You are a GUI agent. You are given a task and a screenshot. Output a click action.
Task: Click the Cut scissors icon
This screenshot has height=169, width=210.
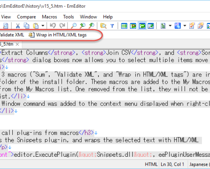coord(18,26)
